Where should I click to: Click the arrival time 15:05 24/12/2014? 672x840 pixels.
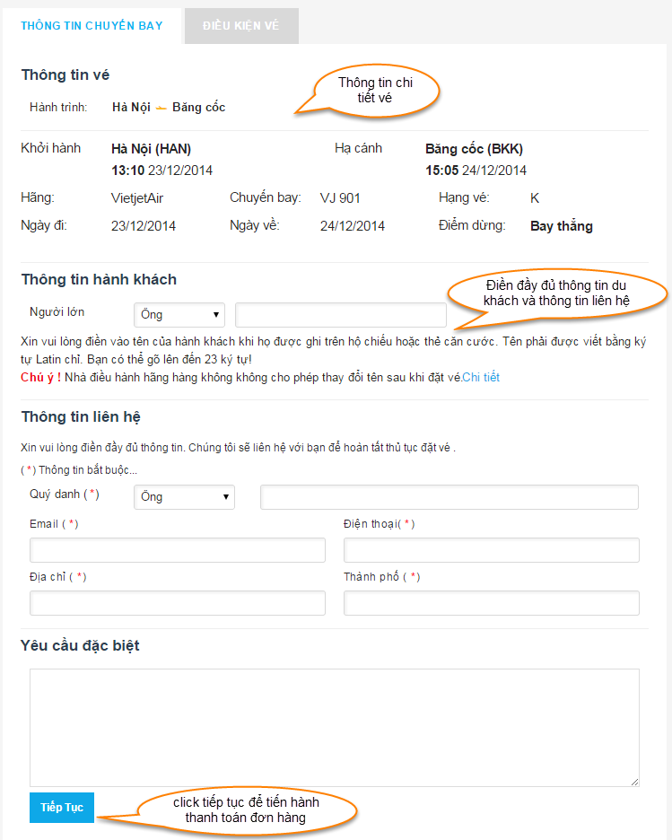coord(476,171)
